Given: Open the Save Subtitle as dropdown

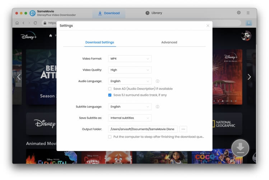Looking at the screenshot, I should click(x=130, y=118).
